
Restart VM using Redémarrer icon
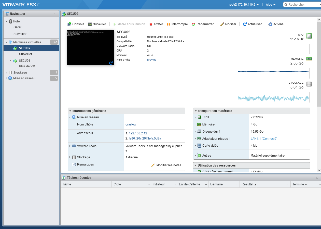click(193, 24)
